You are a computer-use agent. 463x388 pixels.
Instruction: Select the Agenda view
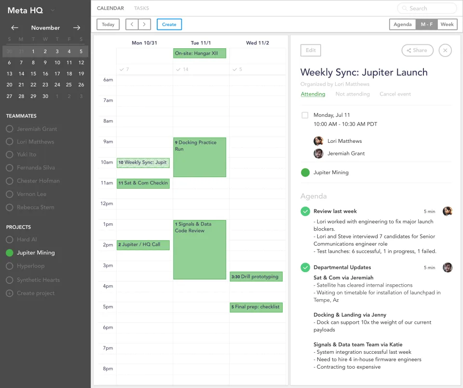402,24
